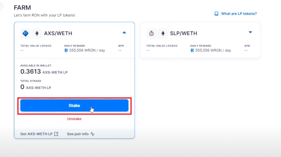Viewport: 281px width, 157px height.
Task: Click the 0.3613 available wallet balance
Action: pos(30,72)
